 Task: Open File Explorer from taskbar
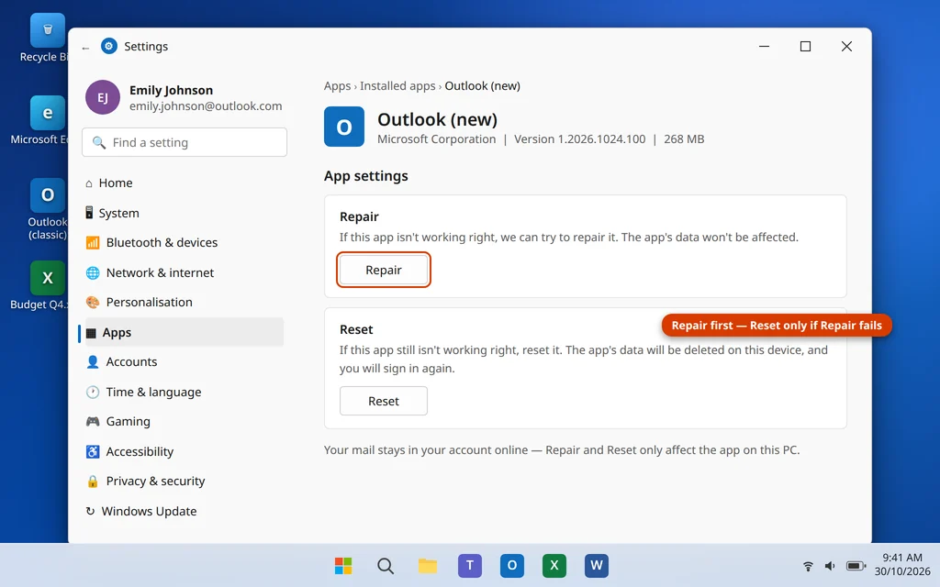428,565
